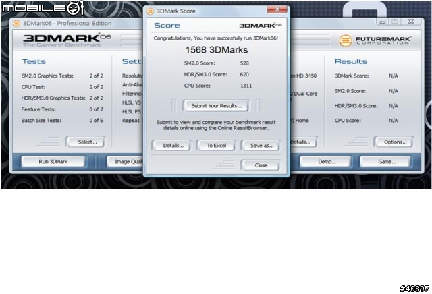Click Run 3DMark button
This screenshot has height=294, width=432.
(x=53, y=162)
